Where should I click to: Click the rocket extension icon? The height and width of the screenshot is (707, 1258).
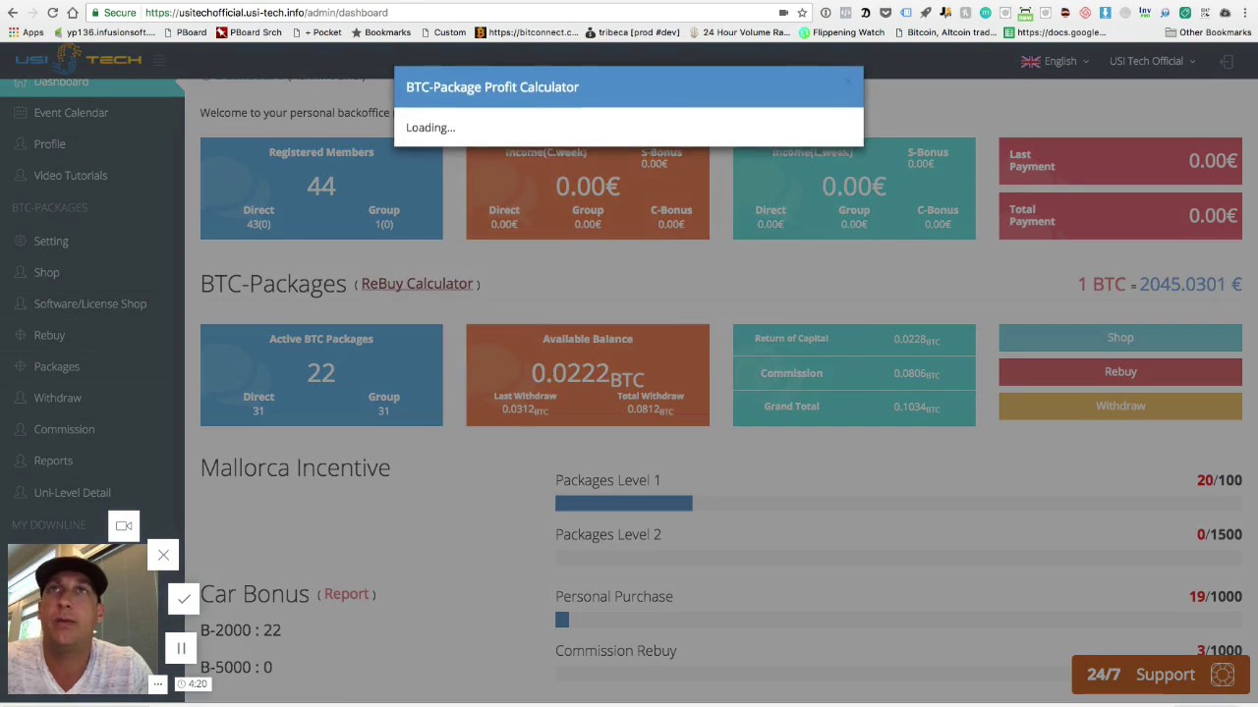pyautogui.click(x=925, y=13)
